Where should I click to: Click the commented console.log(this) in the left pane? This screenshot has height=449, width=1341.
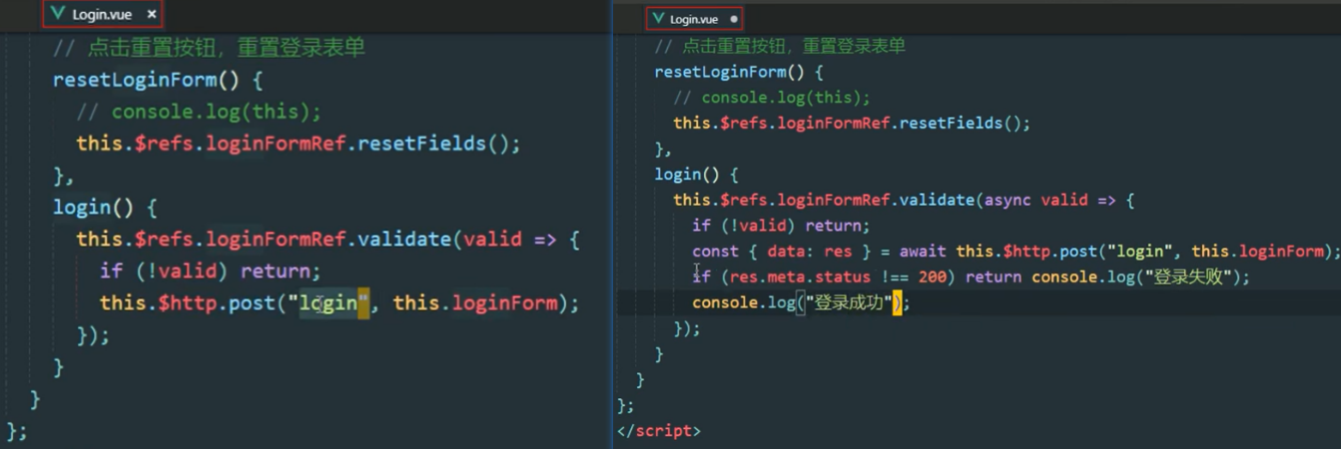point(200,112)
